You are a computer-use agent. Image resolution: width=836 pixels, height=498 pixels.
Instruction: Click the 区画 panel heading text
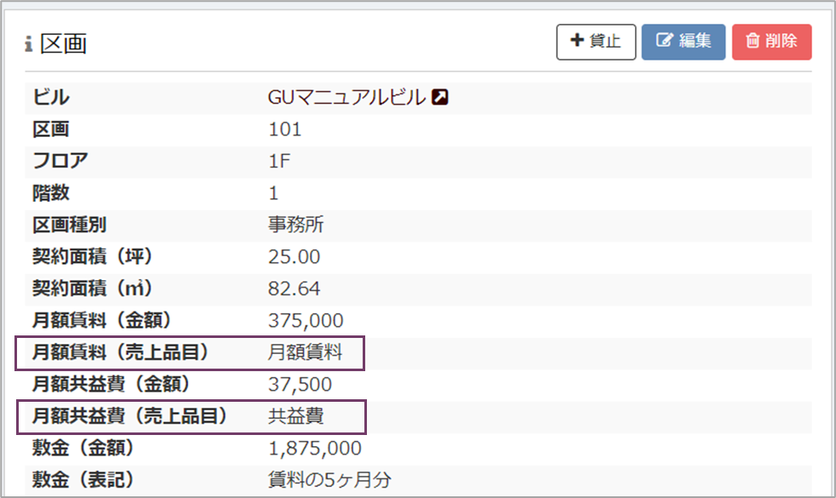64,44
